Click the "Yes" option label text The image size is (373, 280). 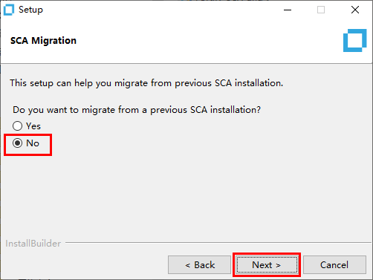tap(33, 126)
